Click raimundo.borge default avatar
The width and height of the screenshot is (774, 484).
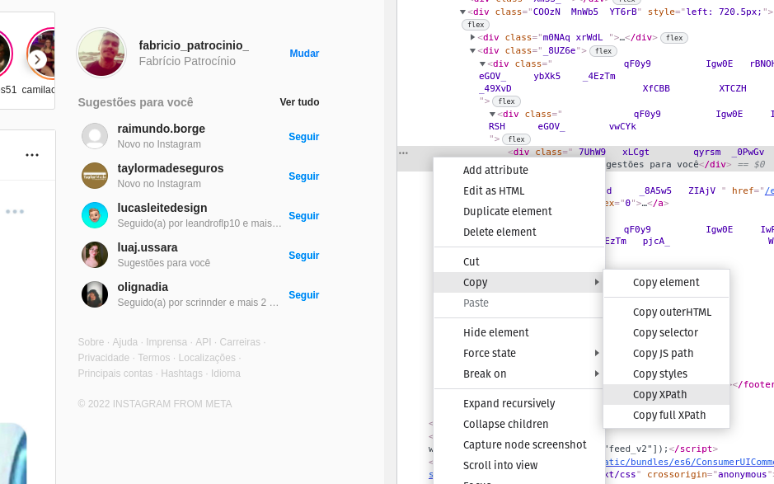pyautogui.click(x=95, y=136)
